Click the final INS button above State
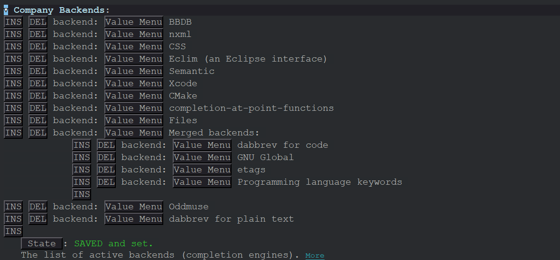 (13, 232)
